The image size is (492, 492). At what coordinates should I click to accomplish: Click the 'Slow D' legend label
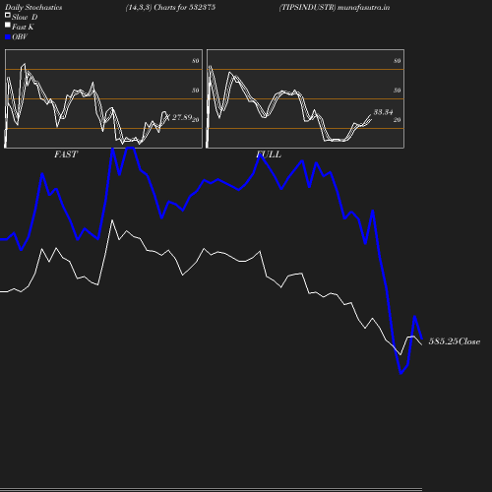pyautogui.click(x=25, y=17)
